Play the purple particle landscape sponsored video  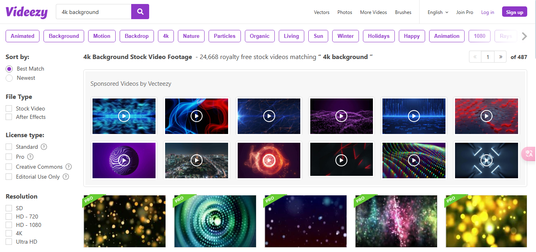pos(341,116)
